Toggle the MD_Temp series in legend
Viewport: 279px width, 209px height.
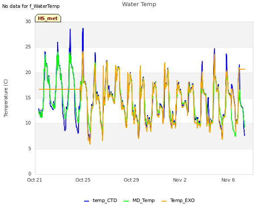[139, 201]
